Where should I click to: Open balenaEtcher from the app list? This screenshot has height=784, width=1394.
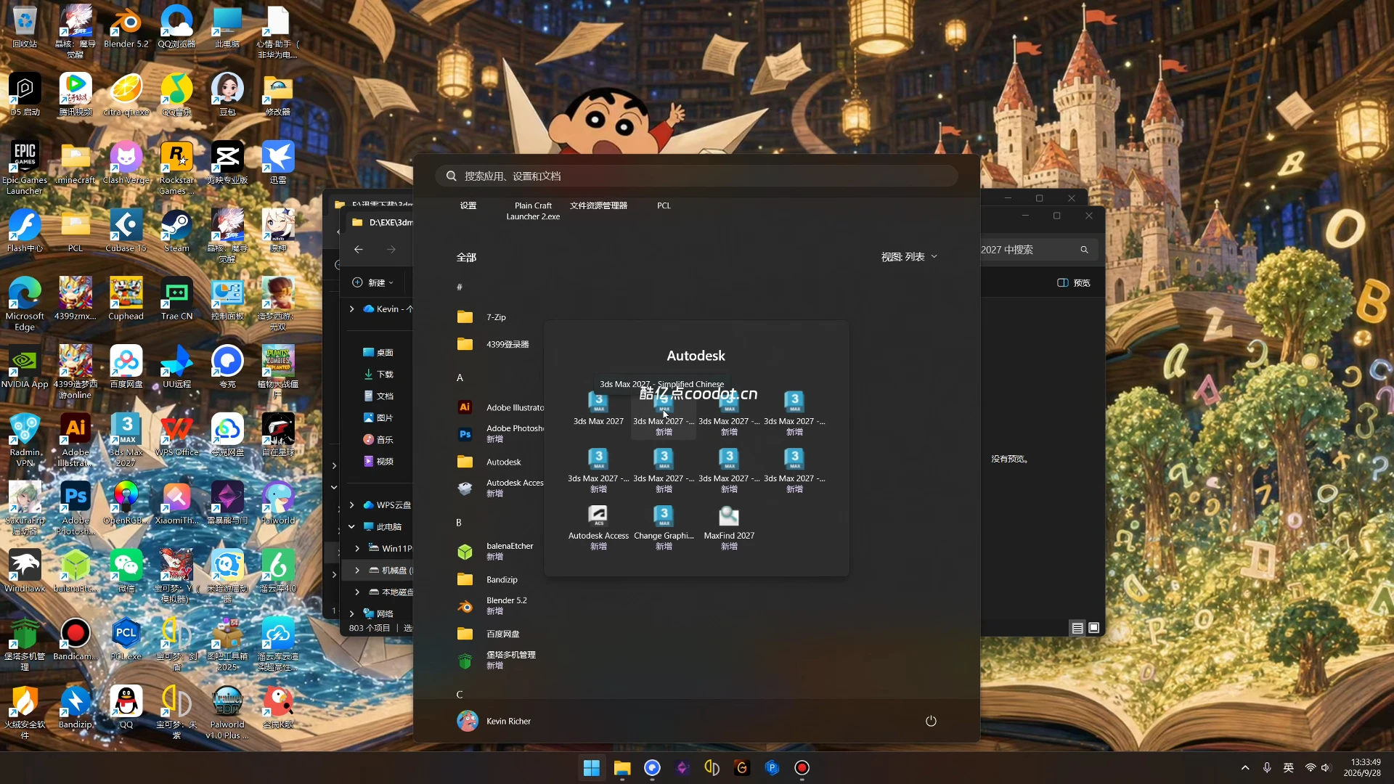tap(497, 551)
